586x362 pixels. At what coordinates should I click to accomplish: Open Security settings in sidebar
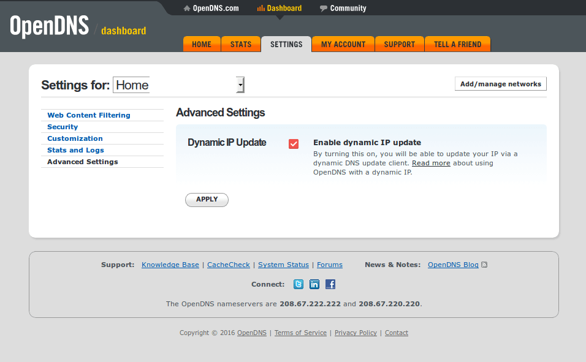pos(63,127)
